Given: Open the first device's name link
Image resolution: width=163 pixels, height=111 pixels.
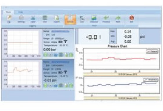Looking at the screenshot, I should [x=61, y=31].
